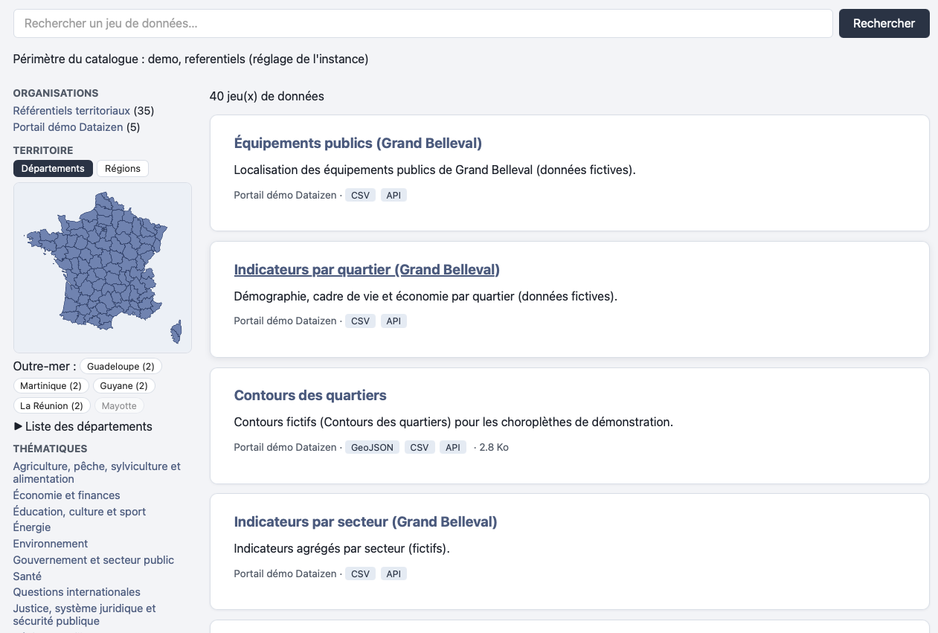The width and height of the screenshot is (938, 633).
Task: Filter by Questions internationales theme
Action: coord(77,592)
